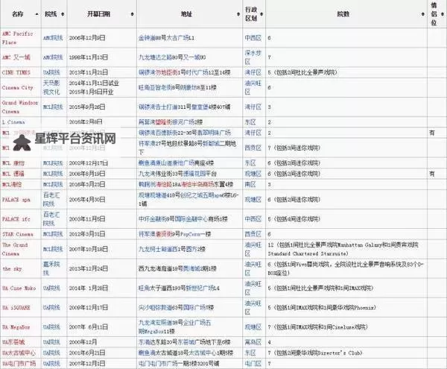
Task: Click the 太古城中心1期 address link
Action: [207, 353]
